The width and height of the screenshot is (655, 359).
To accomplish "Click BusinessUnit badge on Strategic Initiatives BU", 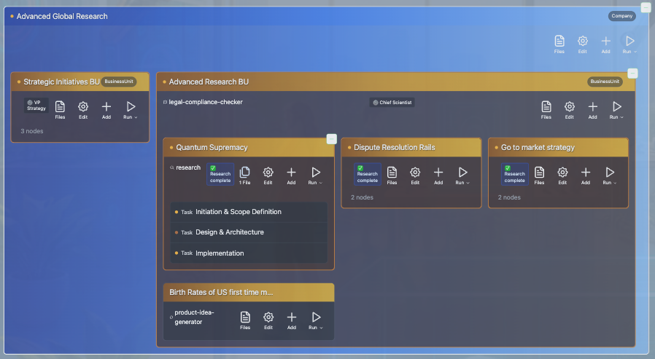I will [x=119, y=82].
